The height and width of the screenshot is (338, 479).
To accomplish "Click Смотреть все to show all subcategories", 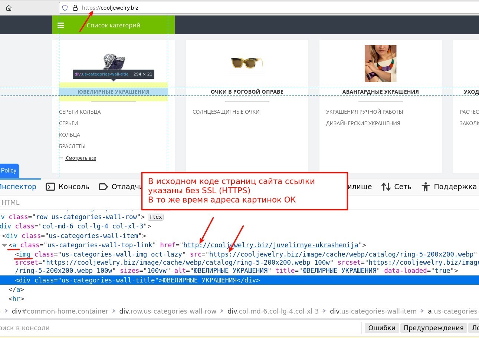I will [81, 158].
